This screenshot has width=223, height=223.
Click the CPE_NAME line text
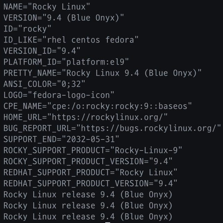98,106
